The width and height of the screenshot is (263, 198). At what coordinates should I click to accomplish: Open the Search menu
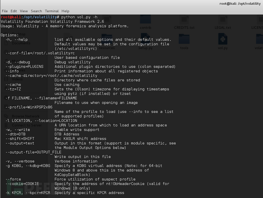coord(36,11)
